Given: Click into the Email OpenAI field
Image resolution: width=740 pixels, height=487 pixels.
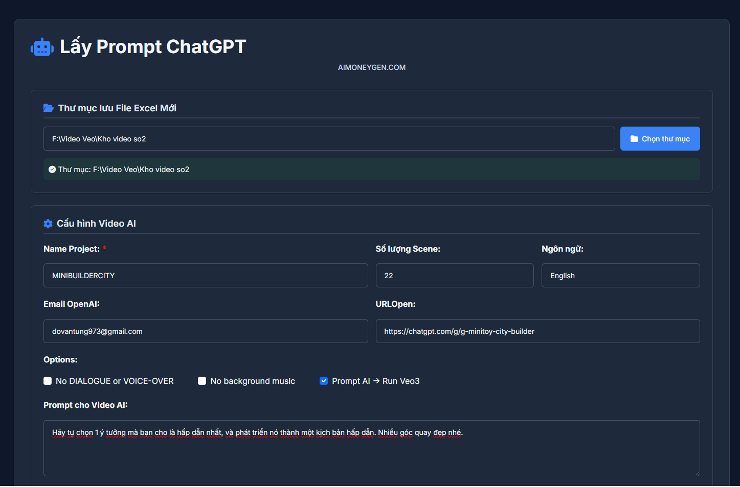Looking at the screenshot, I should pos(205,331).
